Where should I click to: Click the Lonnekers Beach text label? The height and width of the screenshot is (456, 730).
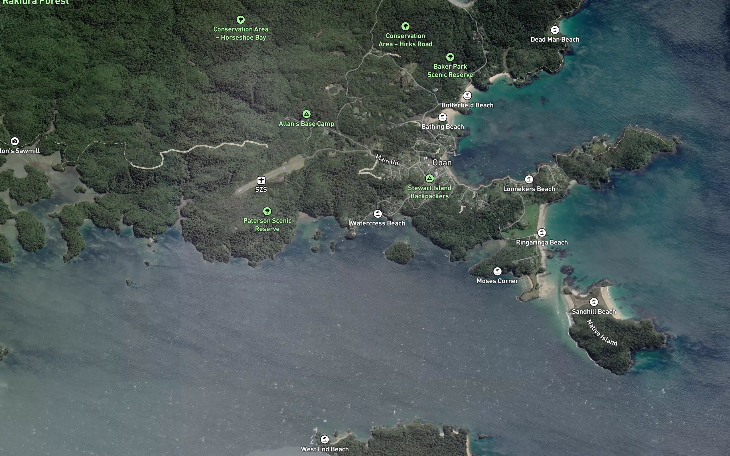(x=529, y=189)
